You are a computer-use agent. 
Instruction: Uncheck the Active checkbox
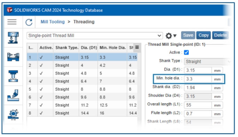[186, 53]
